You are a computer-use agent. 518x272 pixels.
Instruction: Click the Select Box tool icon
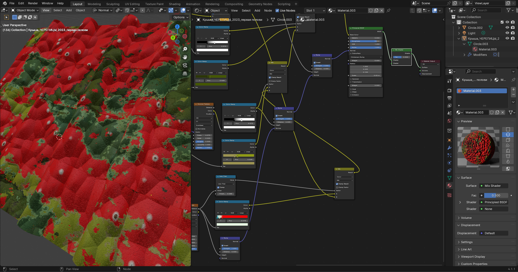click(15, 17)
